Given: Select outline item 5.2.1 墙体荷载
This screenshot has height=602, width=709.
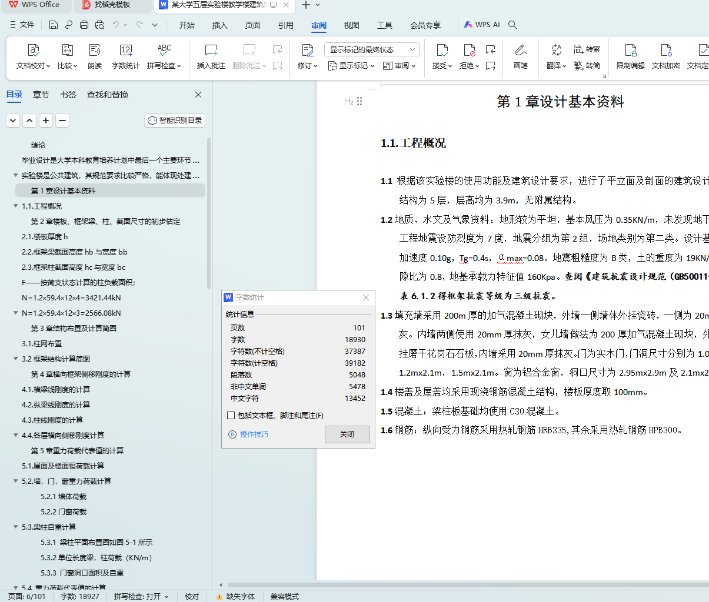Looking at the screenshot, I should [64, 496].
